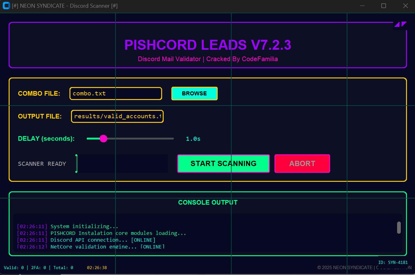The height and width of the screenshot is (275, 415).
Task: Click the empty scanner progress bar
Action: (122, 164)
